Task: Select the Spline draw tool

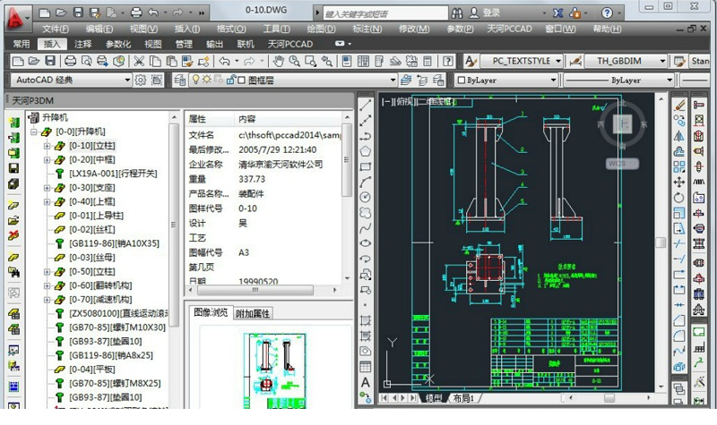Action: click(365, 228)
